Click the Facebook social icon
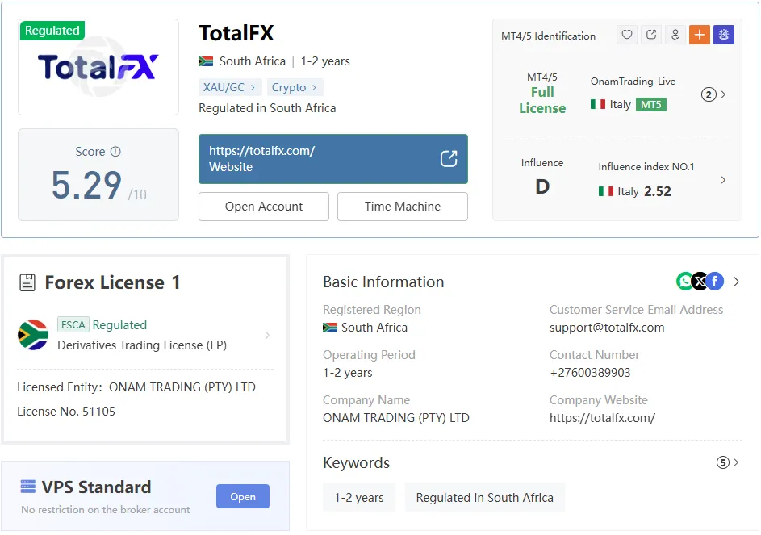Screen dimensions: 761x535 [715, 281]
